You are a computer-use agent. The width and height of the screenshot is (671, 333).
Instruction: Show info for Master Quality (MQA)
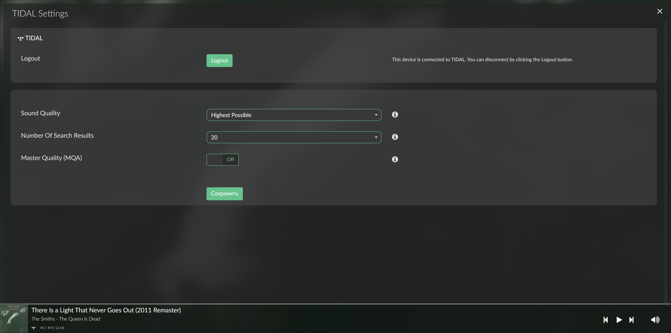395,159
